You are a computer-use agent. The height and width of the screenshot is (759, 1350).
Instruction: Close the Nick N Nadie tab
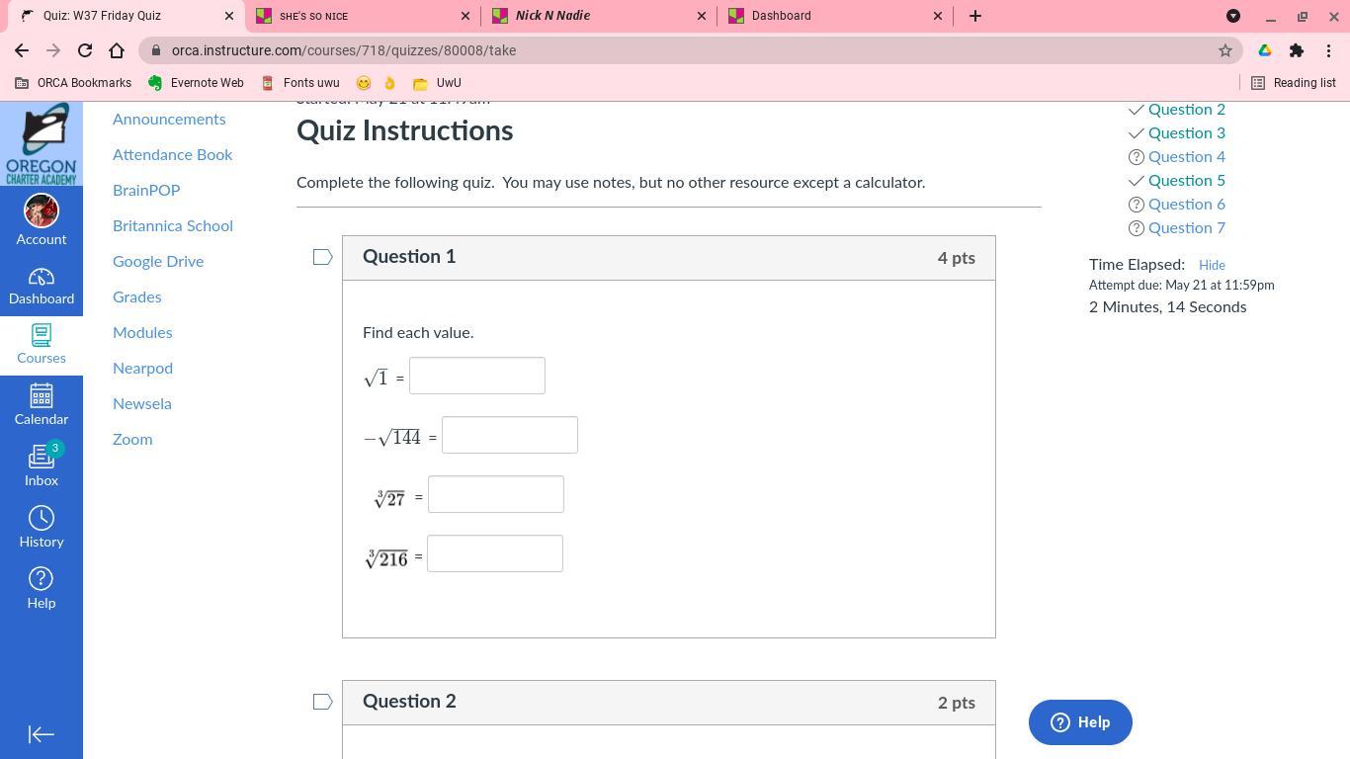[702, 16]
